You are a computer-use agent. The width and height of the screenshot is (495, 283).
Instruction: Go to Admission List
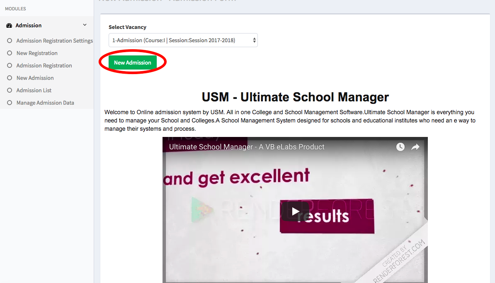(34, 90)
